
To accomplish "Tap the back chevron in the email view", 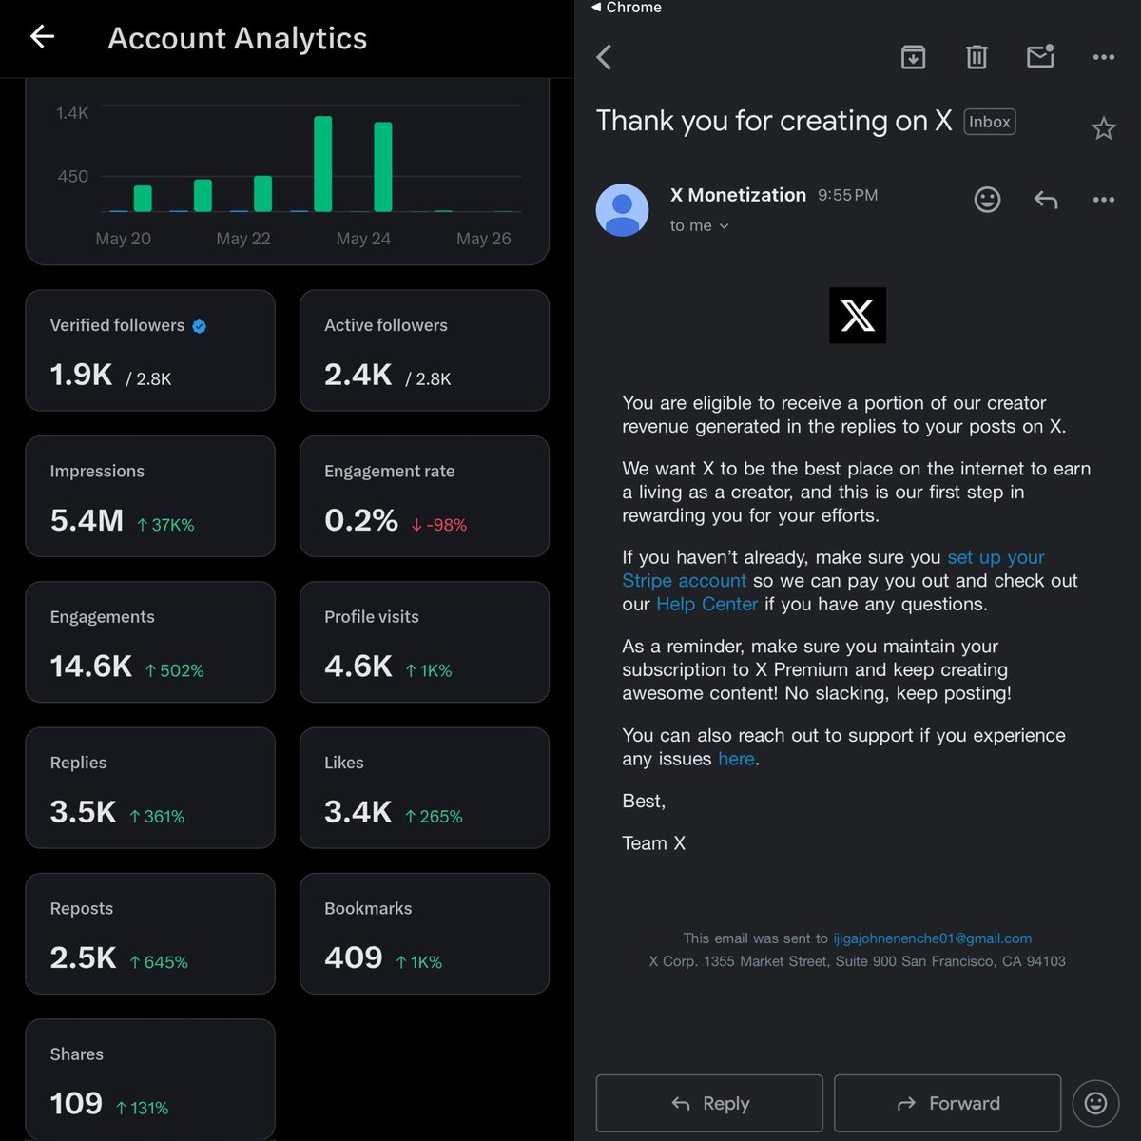I will point(604,57).
